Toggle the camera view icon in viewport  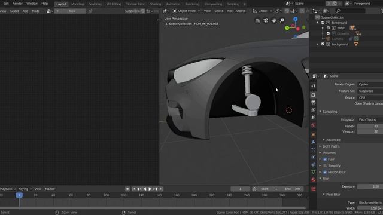point(266,20)
